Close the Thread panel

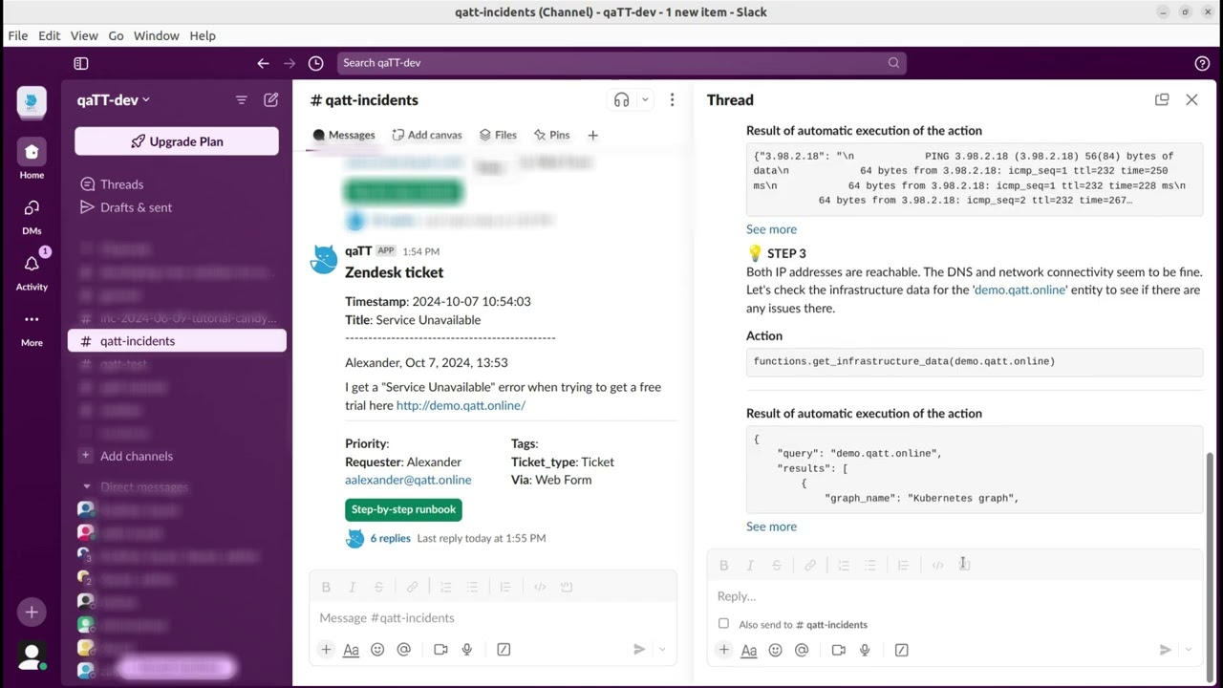tap(1191, 100)
